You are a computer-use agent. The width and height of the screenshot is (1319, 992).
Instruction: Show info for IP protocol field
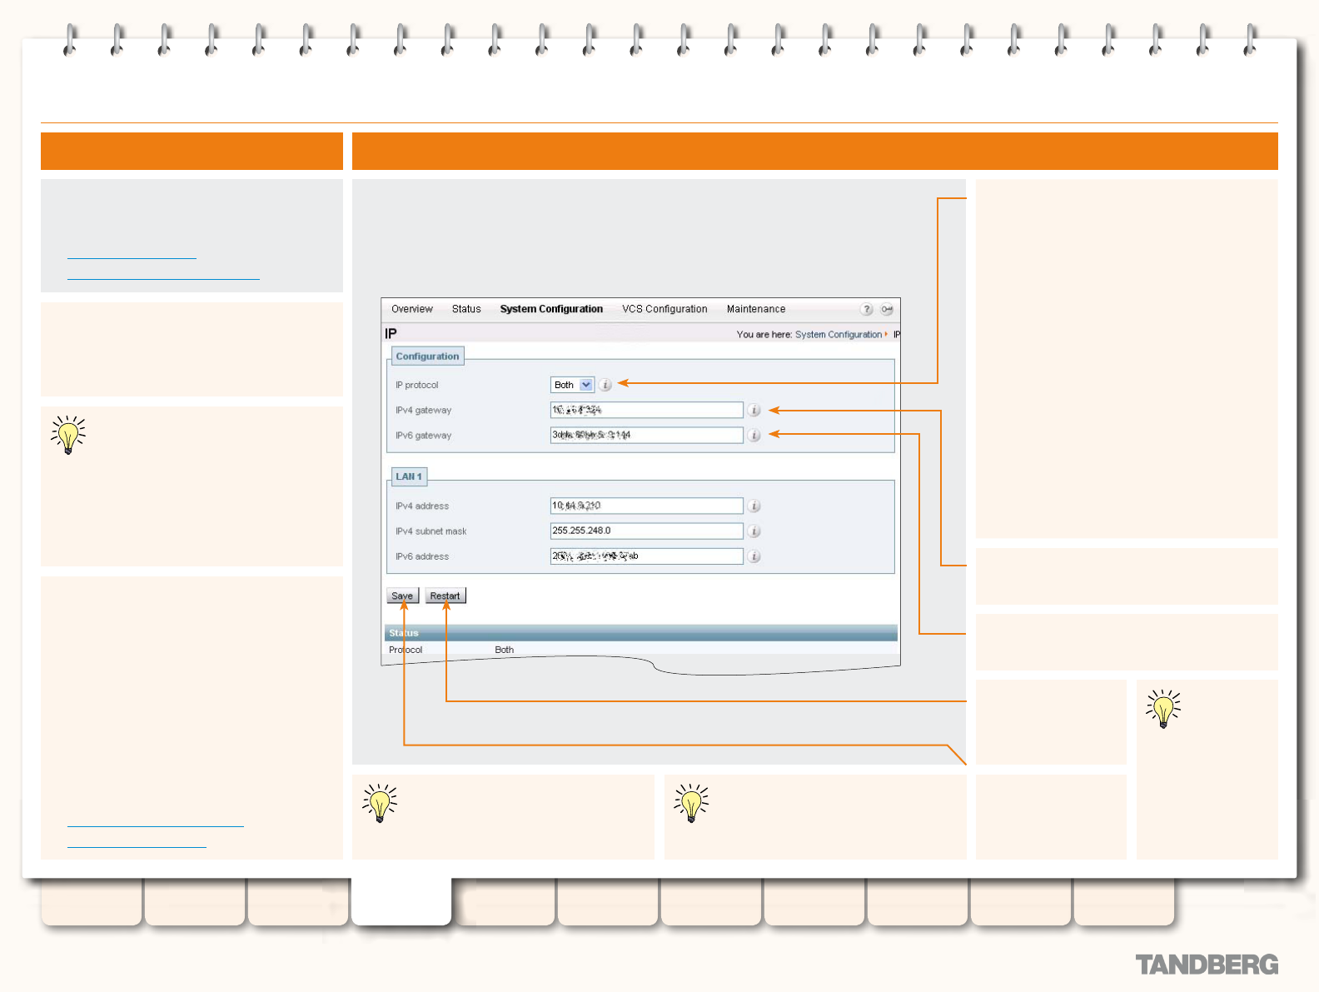(x=606, y=385)
